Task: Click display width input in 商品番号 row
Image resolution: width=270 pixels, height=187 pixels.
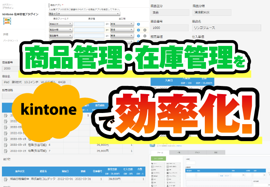Action: click(89, 35)
